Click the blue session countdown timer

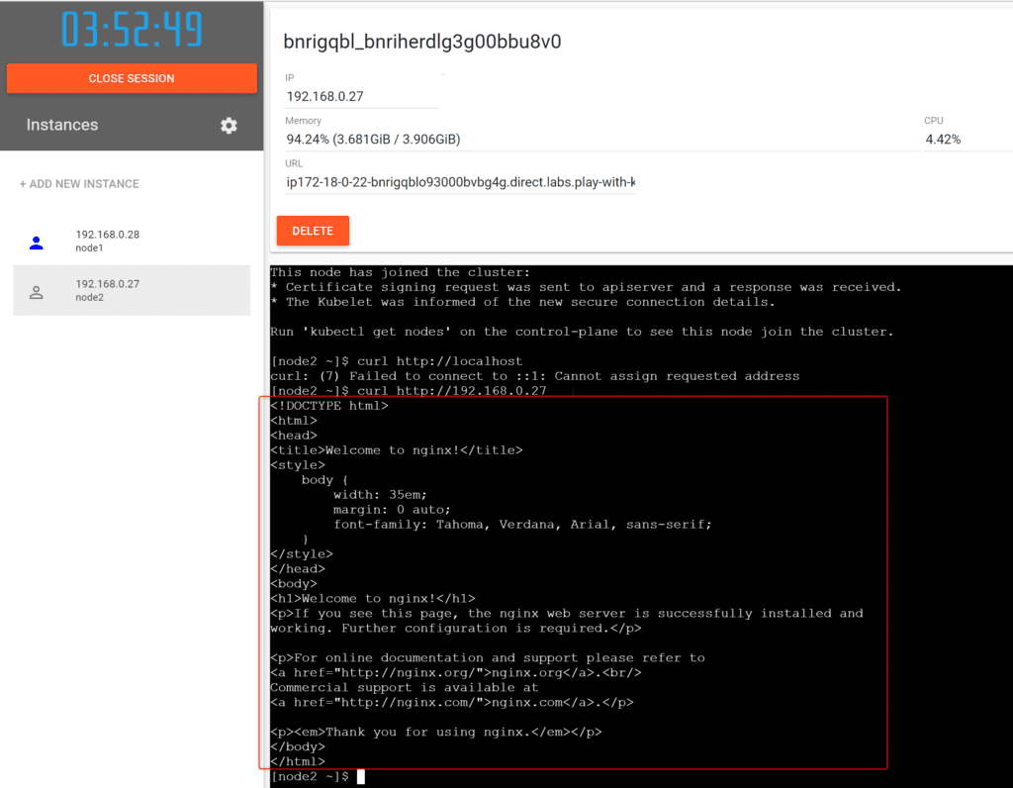point(132,31)
